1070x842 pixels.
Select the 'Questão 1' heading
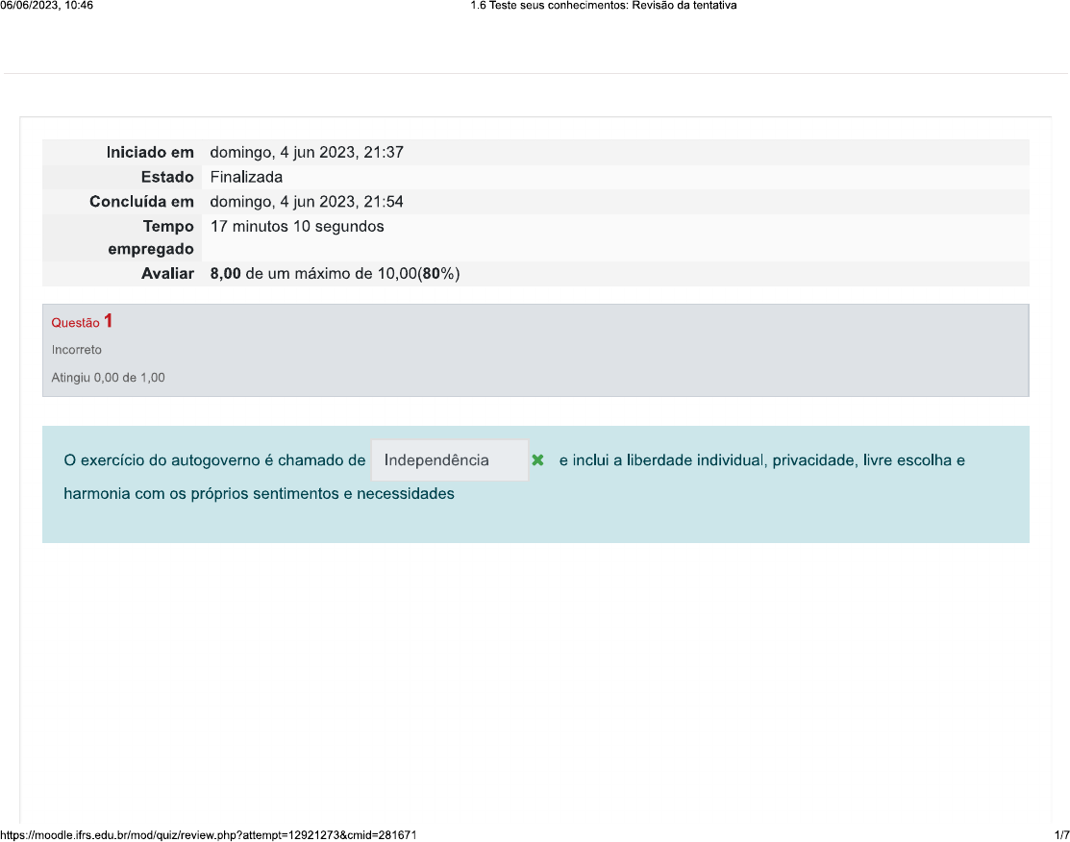click(82, 321)
